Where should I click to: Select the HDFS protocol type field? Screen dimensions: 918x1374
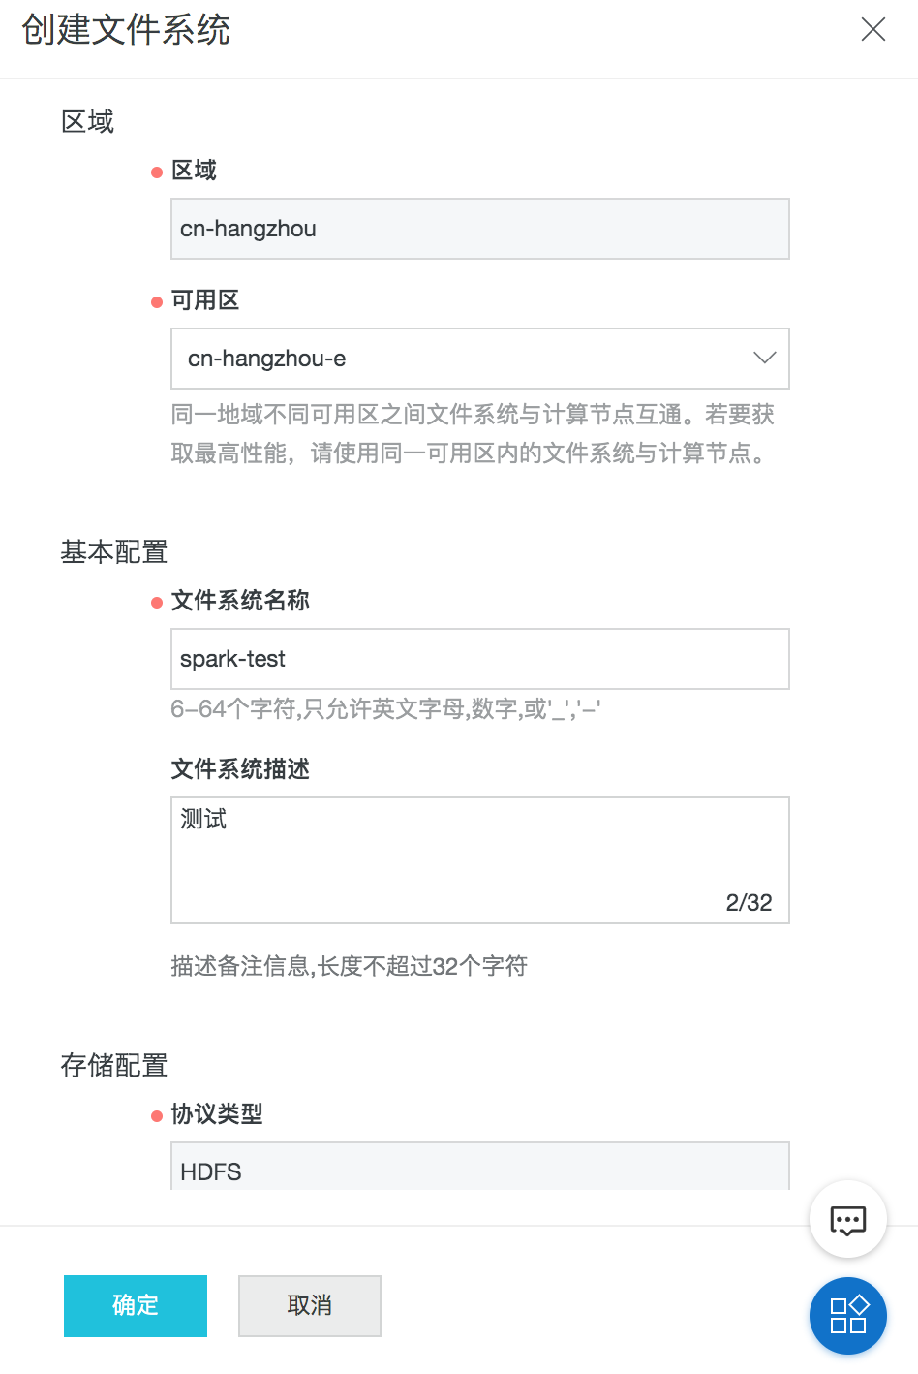[480, 1167]
